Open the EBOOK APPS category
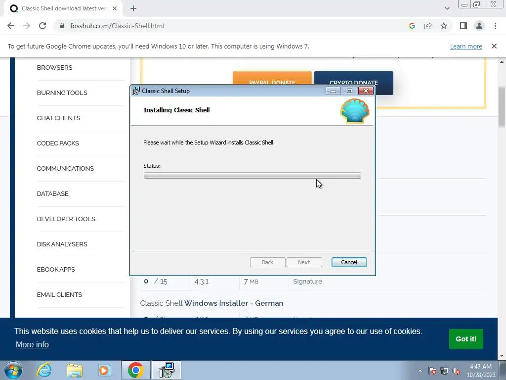The height and width of the screenshot is (380, 506). tap(56, 269)
